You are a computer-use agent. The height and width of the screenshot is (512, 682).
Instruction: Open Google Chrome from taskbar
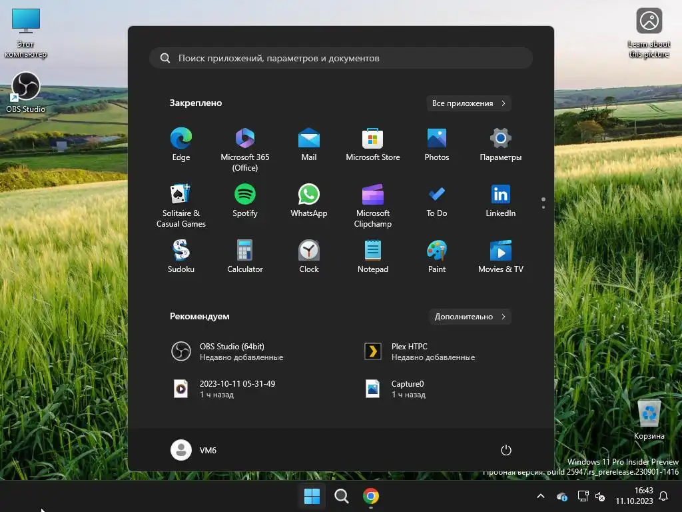371,496
